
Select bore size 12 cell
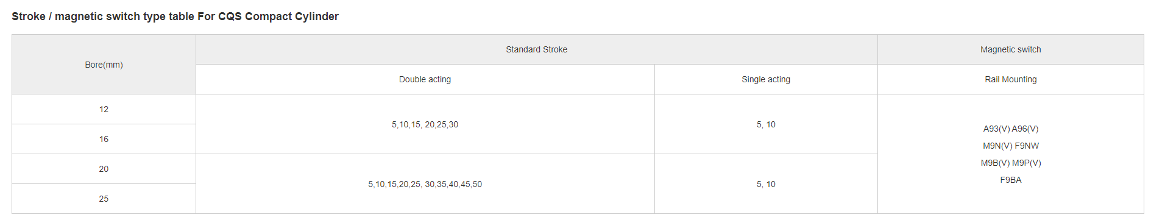tap(104, 109)
